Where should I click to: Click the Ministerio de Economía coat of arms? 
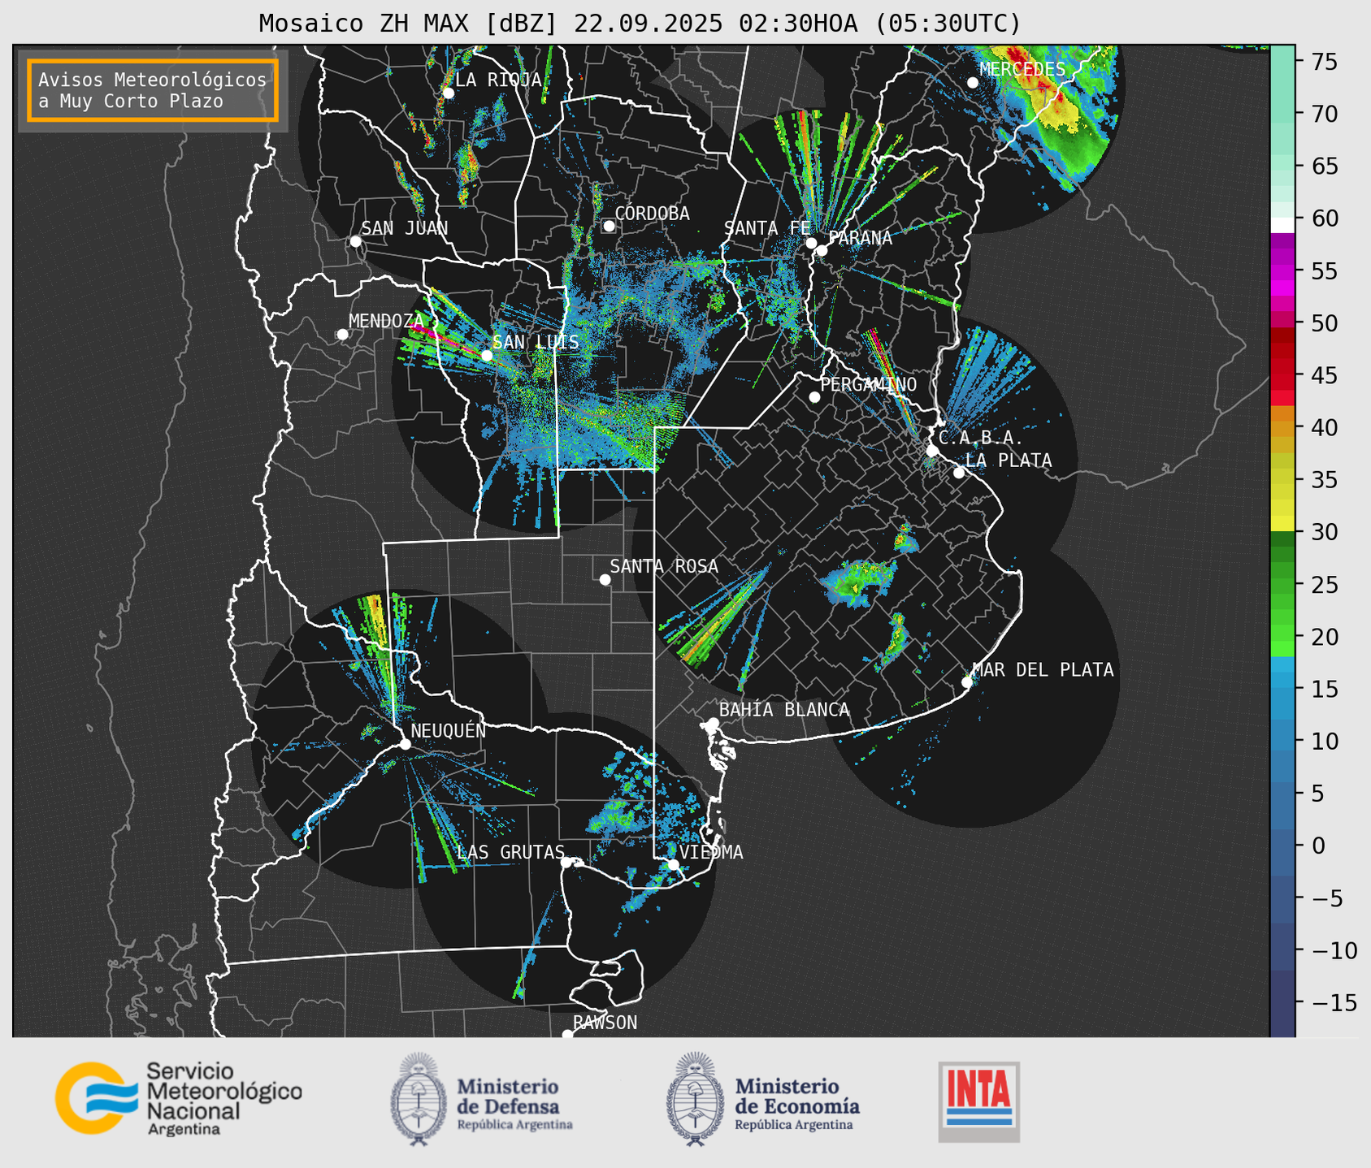(x=695, y=1099)
